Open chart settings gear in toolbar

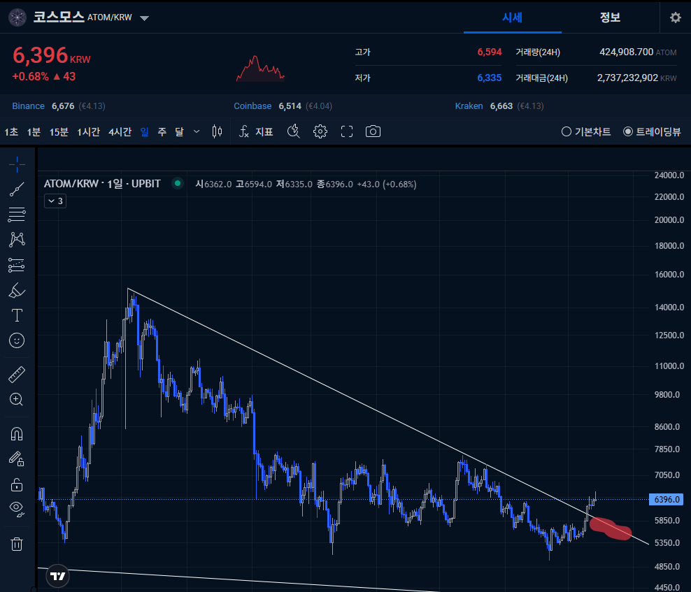pyautogui.click(x=320, y=131)
